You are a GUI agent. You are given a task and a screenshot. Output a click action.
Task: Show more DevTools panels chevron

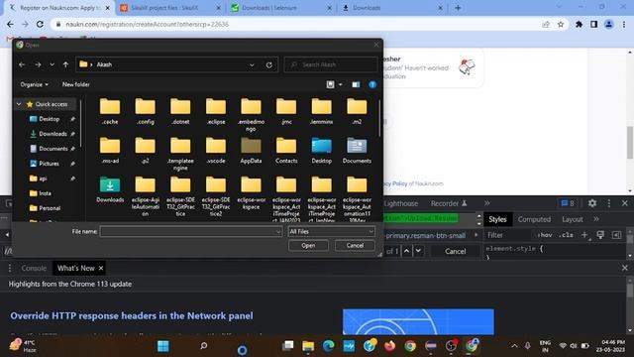(x=486, y=203)
